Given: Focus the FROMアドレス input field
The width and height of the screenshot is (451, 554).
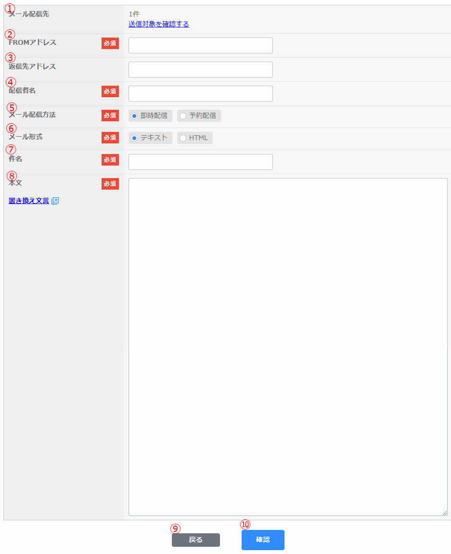Looking at the screenshot, I should [x=200, y=46].
